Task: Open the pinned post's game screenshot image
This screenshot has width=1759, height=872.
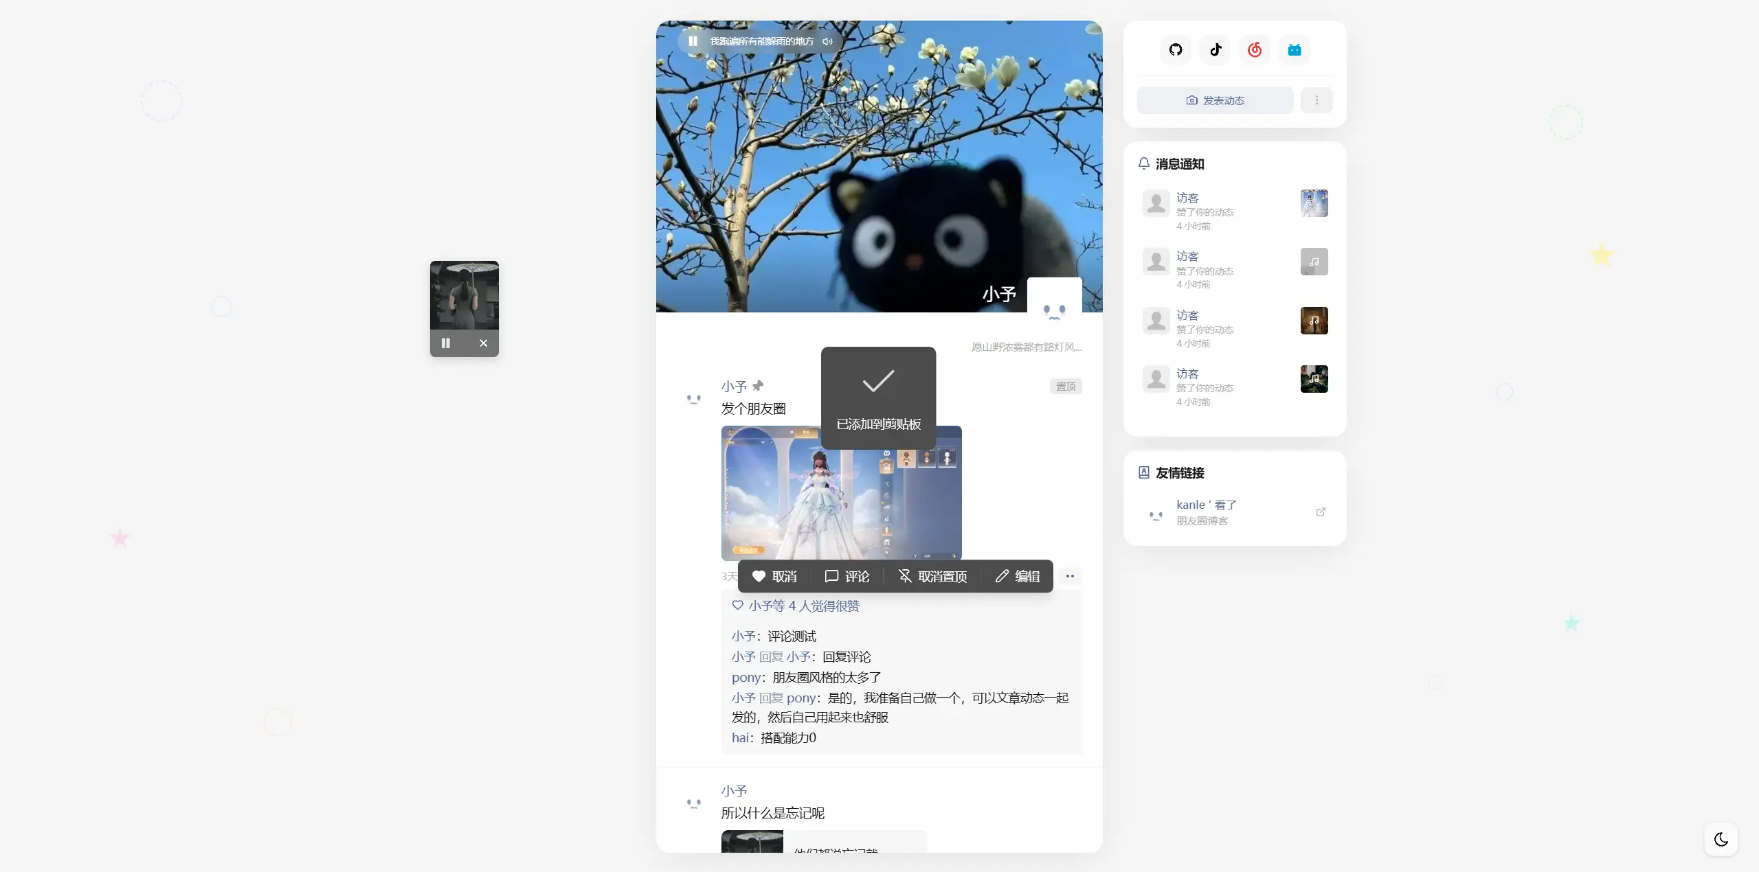Action: pyautogui.click(x=841, y=493)
